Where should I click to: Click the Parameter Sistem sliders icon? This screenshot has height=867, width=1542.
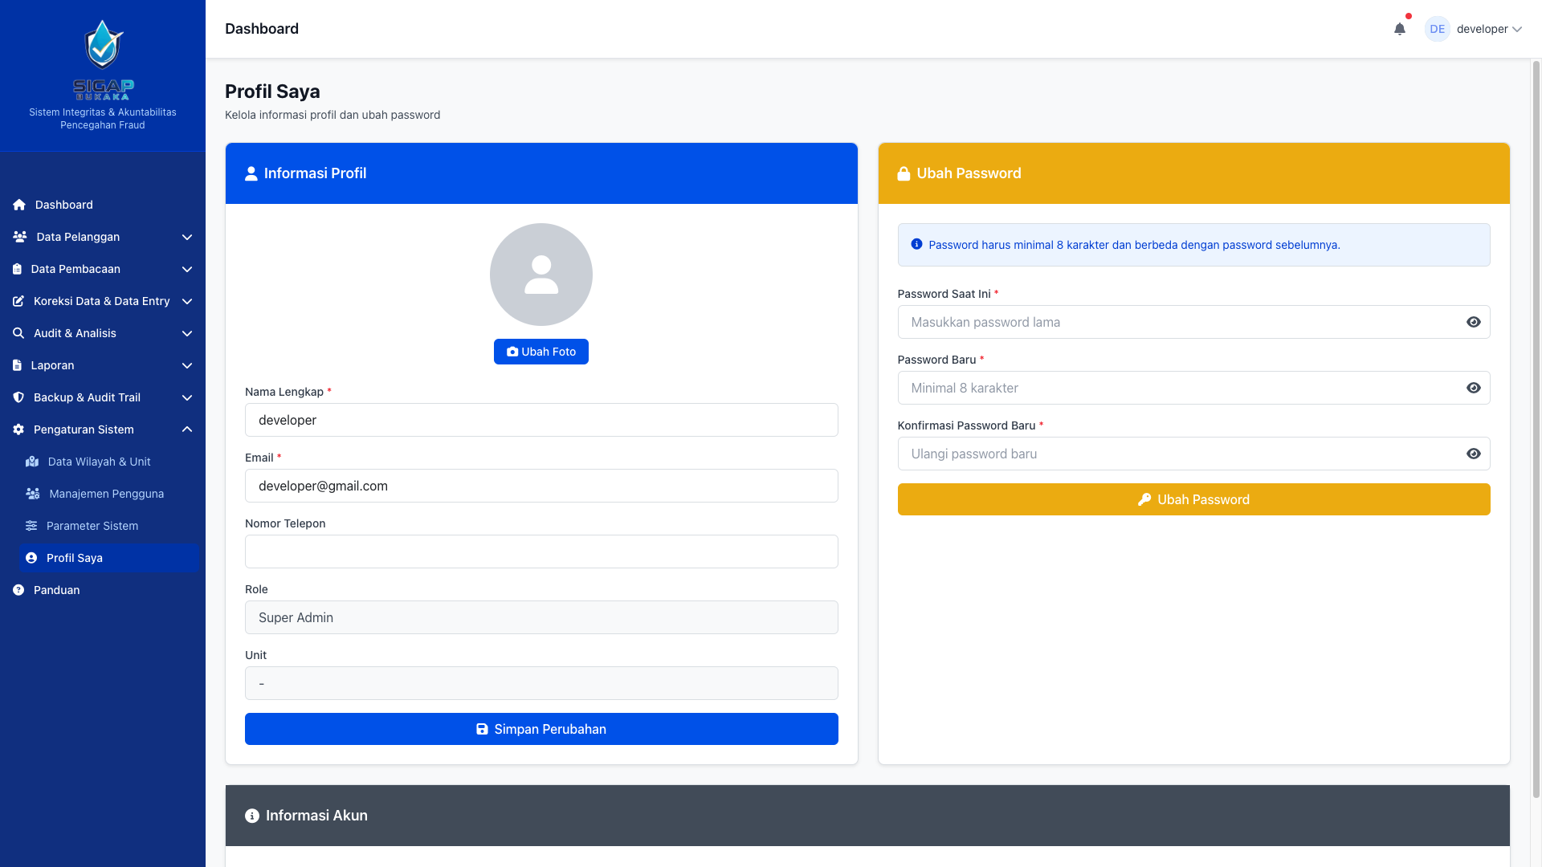tap(31, 526)
